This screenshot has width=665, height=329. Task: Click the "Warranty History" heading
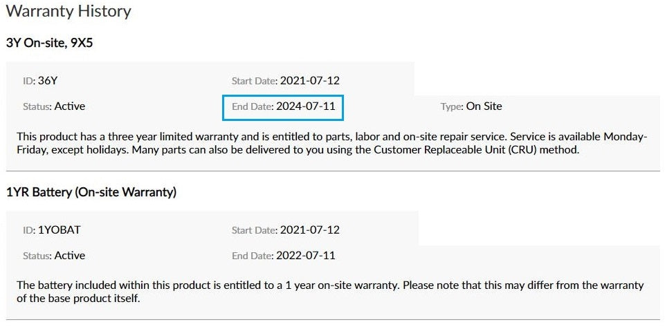[68, 11]
